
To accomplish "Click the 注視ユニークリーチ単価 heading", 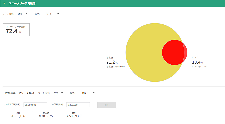I will tap(20, 93).
